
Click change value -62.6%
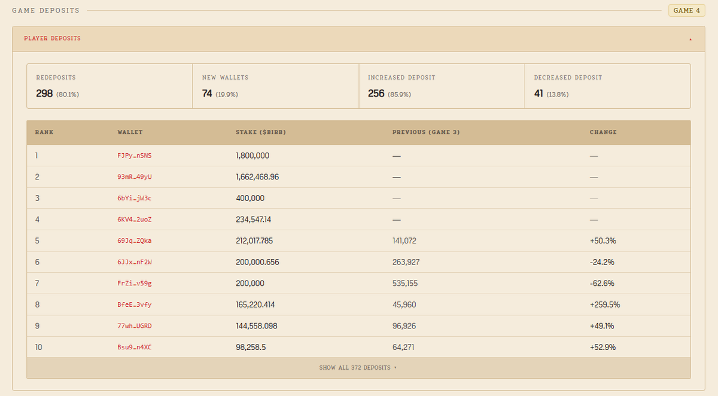click(602, 284)
